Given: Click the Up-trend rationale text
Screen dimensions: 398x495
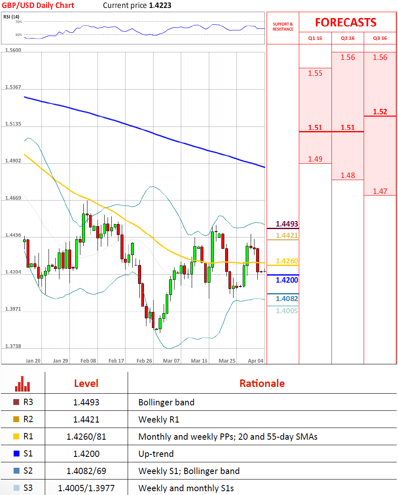Looking at the screenshot, I should (x=156, y=454).
